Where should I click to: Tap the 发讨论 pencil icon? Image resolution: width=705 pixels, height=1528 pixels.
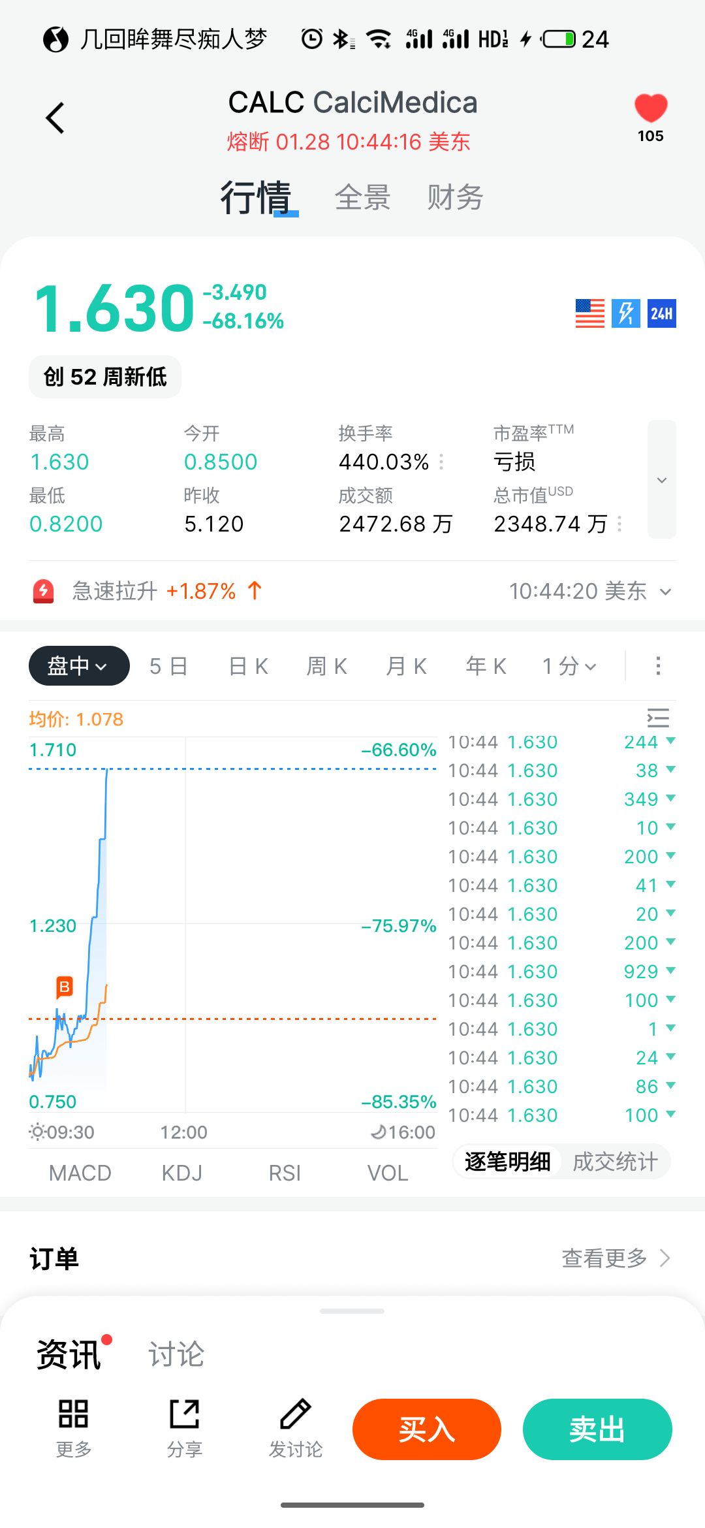pos(296,1414)
